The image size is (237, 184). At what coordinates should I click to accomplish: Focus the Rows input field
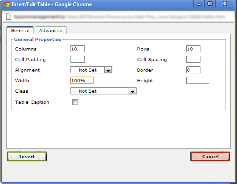click(x=193, y=49)
